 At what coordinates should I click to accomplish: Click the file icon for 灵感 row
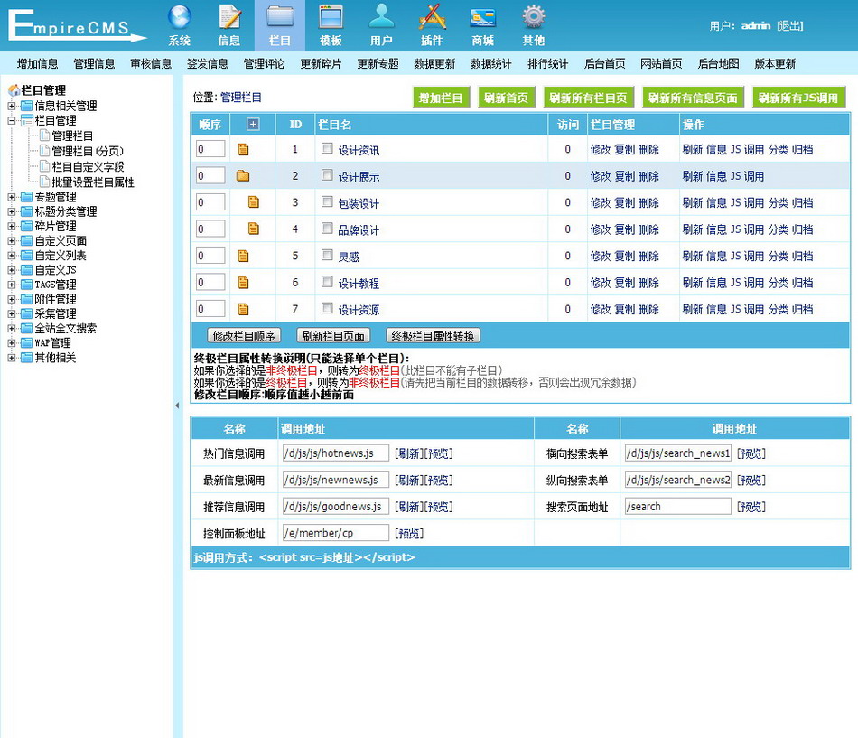pos(244,256)
